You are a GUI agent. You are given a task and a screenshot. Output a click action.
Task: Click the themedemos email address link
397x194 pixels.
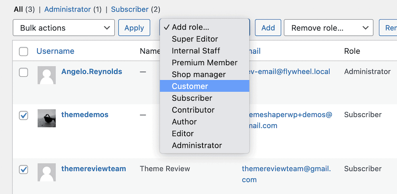pyautogui.click(x=291, y=120)
